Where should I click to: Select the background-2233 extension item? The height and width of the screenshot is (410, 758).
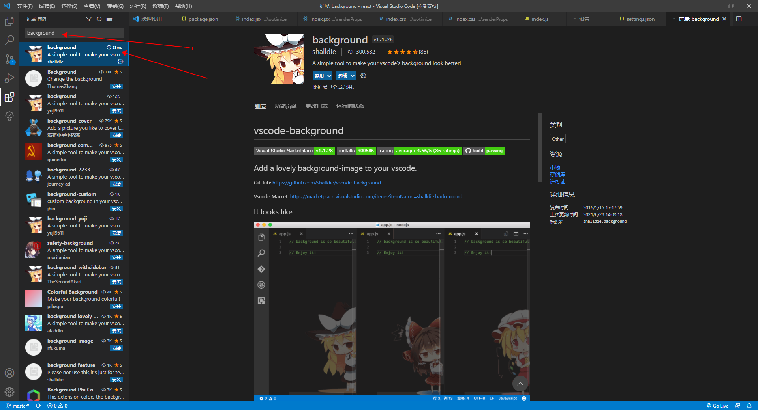(x=74, y=177)
